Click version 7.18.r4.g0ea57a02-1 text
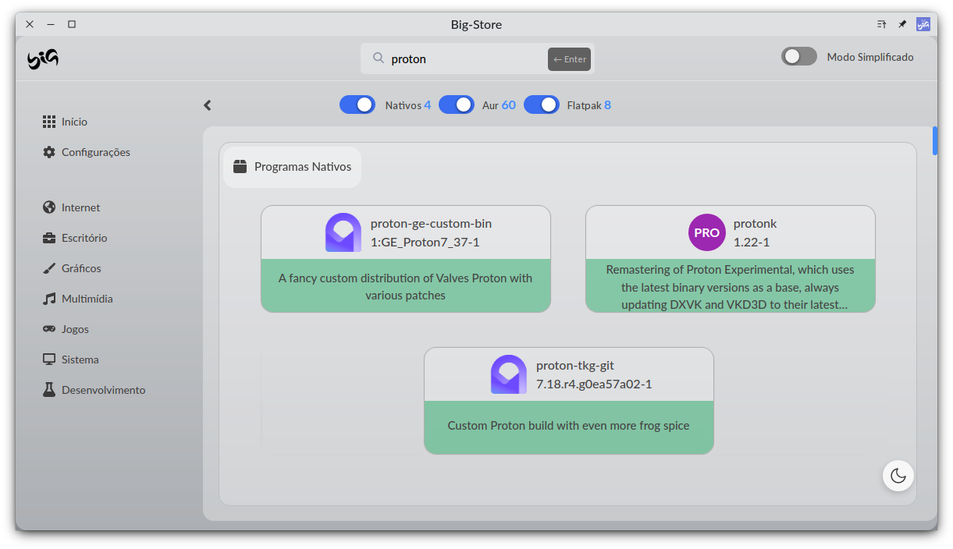Viewport: 953px width, 549px height. coord(594,384)
